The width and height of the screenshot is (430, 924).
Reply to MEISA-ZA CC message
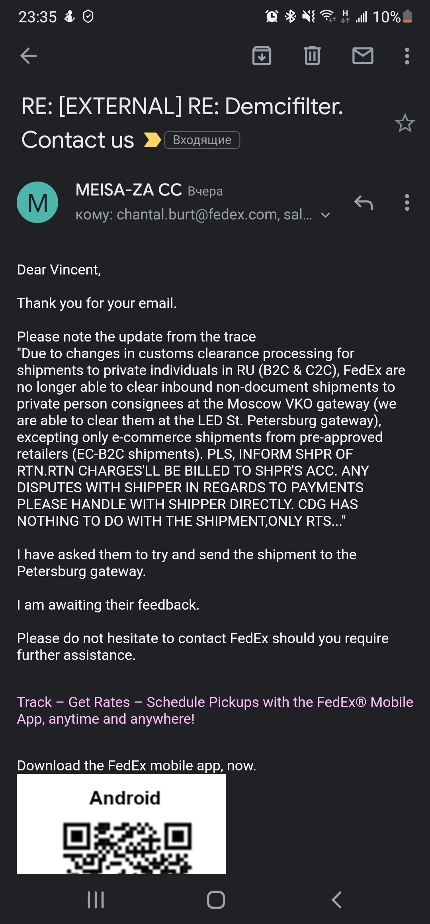(x=363, y=203)
